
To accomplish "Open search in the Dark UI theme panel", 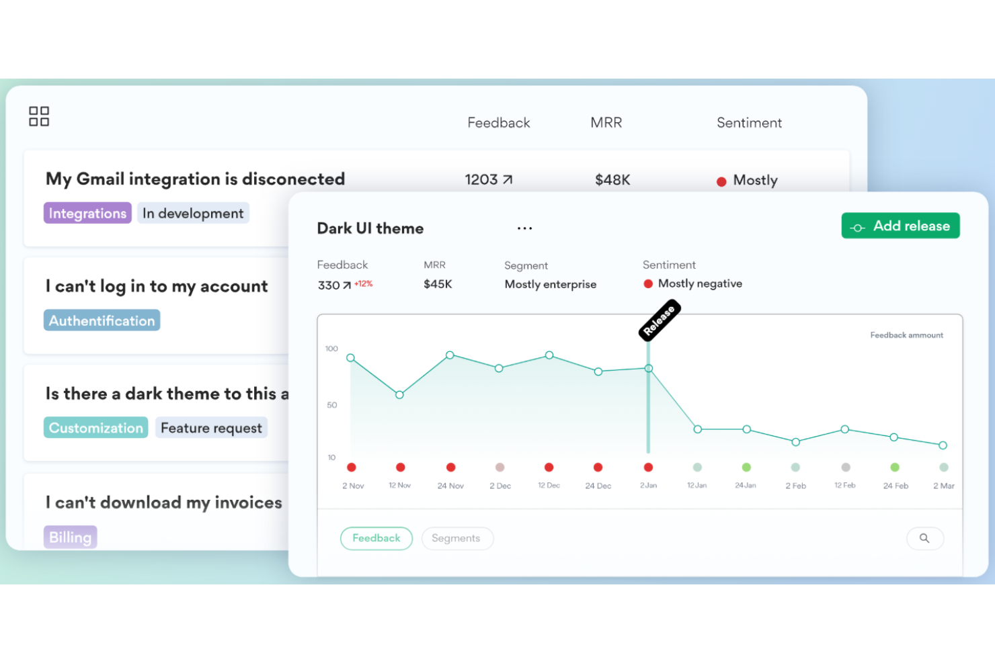I will 925,538.
